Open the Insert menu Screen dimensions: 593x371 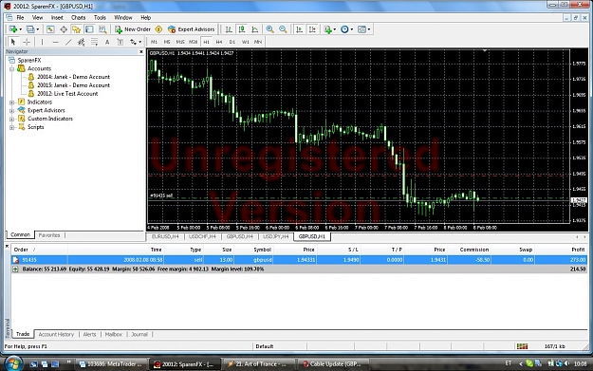57,17
